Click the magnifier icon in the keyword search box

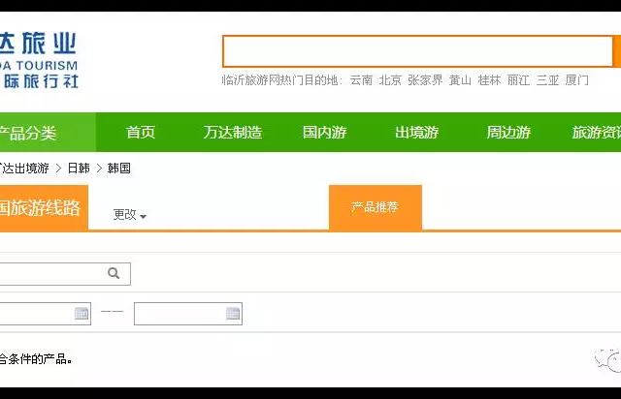click(x=114, y=273)
